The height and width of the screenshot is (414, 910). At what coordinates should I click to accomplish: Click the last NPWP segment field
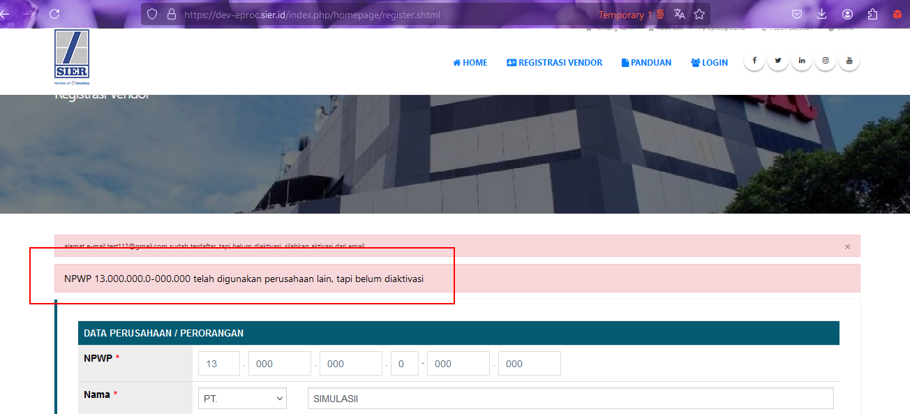coord(530,364)
